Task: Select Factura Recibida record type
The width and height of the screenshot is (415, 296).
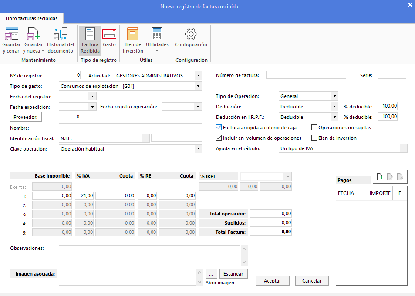Action: 90,40
